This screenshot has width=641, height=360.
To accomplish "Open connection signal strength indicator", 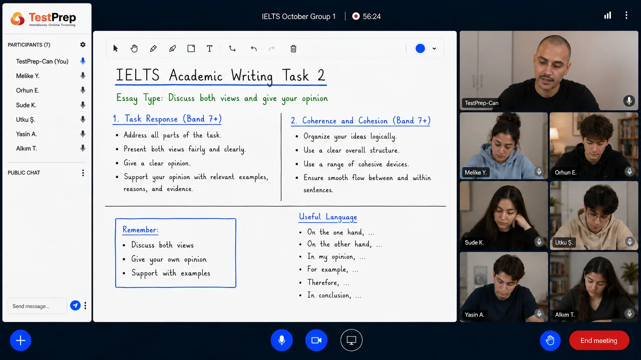I will pyautogui.click(x=607, y=15).
